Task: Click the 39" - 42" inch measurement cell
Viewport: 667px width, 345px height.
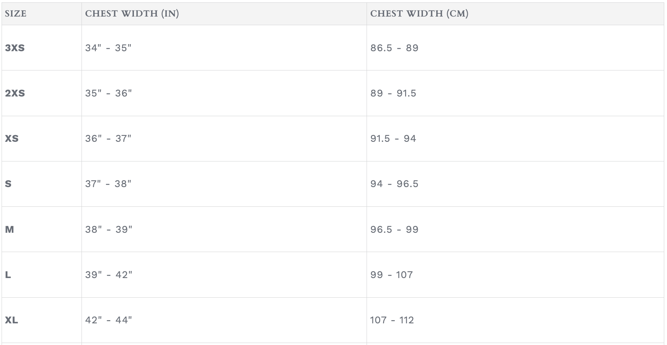Action: [109, 275]
